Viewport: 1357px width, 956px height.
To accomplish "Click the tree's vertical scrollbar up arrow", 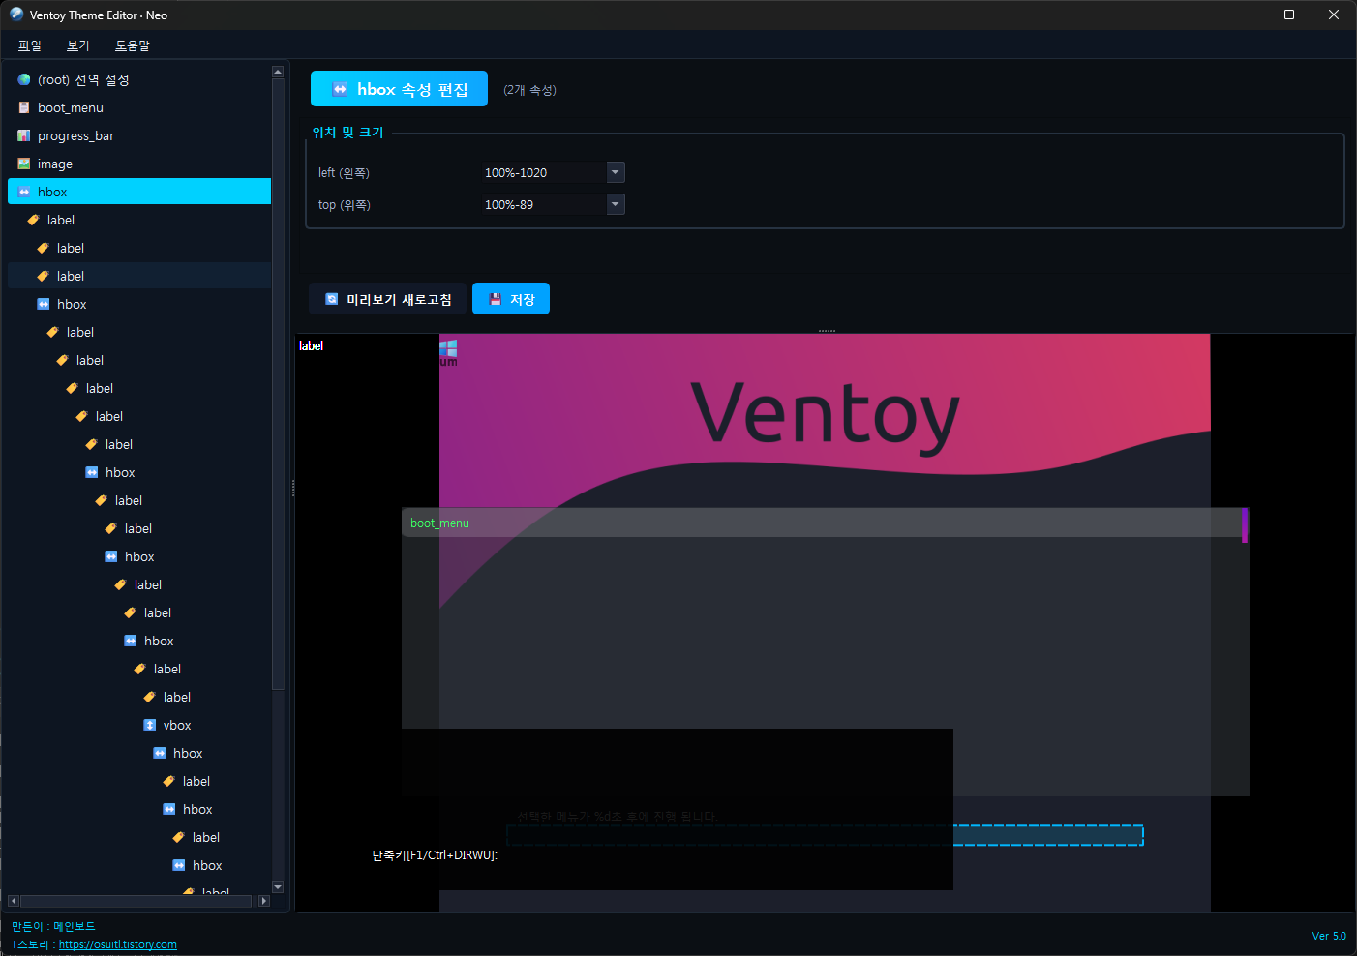I will pyautogui.click(x=278, y=72).
